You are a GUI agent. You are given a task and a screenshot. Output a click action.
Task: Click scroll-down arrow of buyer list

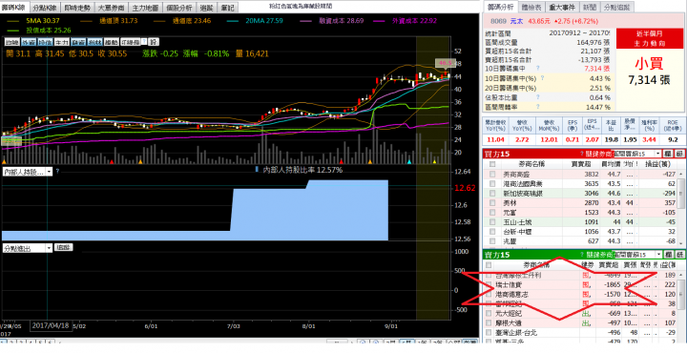click(x=680, y=243)
